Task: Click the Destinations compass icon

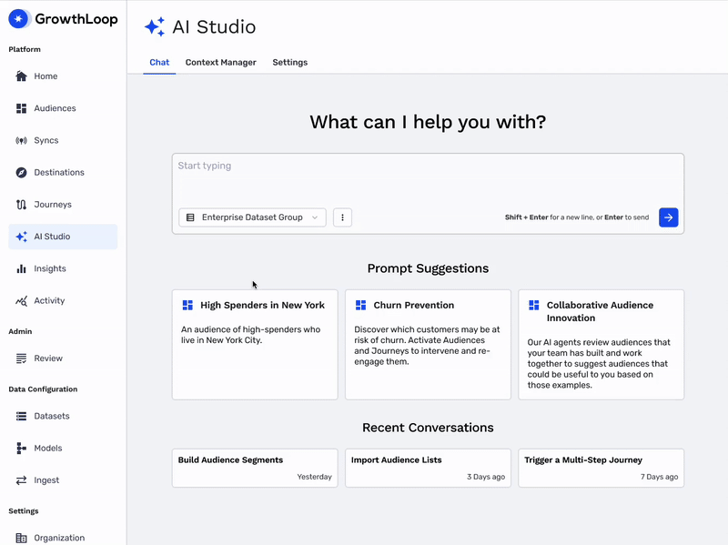Action: (x=22, y=173)
